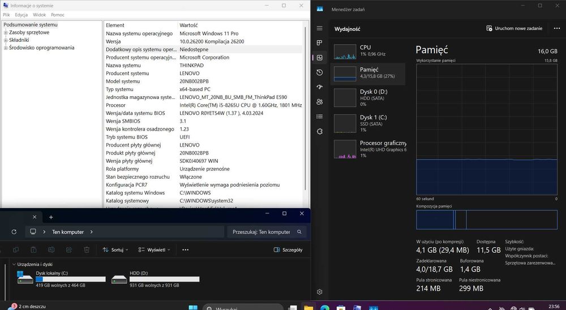Click the Delete trash icon in Explorer
Screen dimensions: 566x310
point(87,249)
